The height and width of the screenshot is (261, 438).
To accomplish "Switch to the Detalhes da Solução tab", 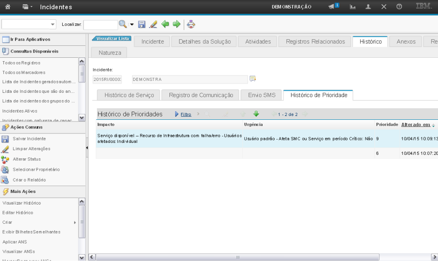I will pos(204,42).
